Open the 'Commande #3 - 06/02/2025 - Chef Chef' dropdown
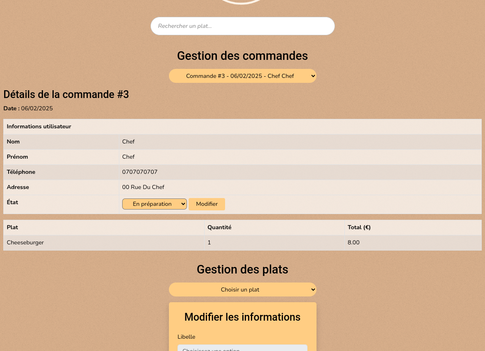 (x=243, y=76)
